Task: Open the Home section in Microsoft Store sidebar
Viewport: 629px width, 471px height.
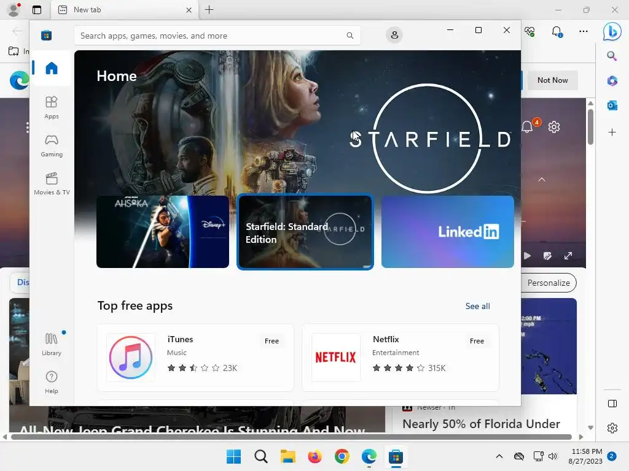Action: point(52,68)
